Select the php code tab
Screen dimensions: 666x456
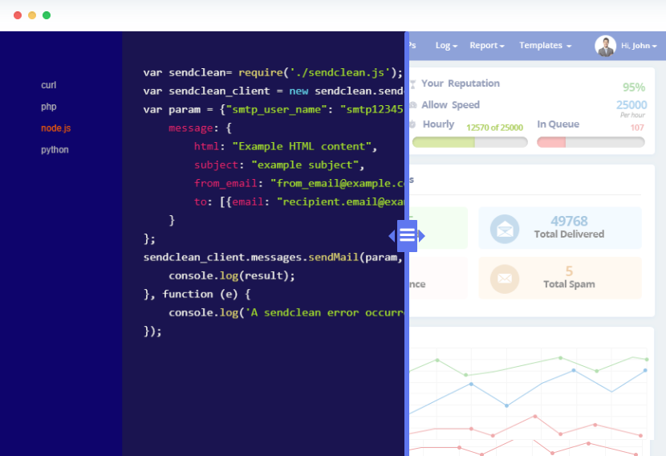coord(49,107)
